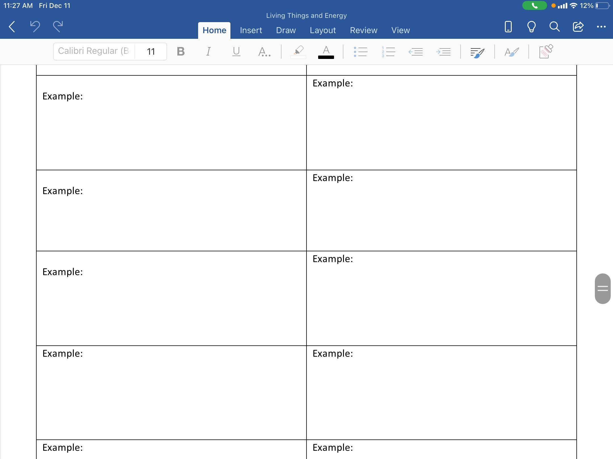
Task: Click the text highlight marker icon
Action: (298, 52)
